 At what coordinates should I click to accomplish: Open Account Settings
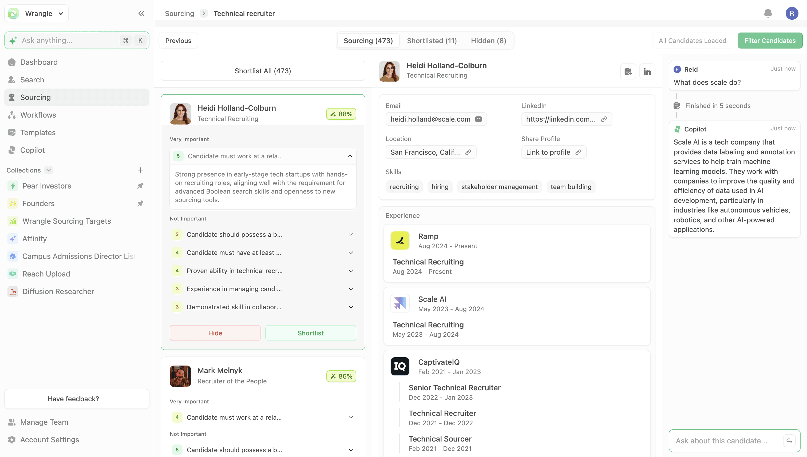[77, 440]
